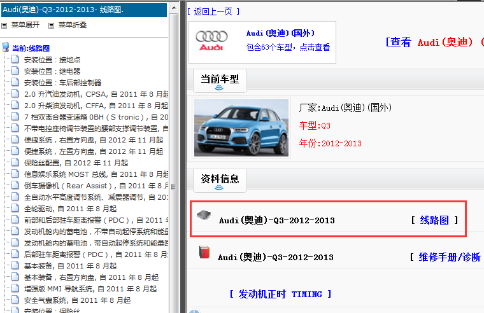Click the 年份:2012-2013 red text

click(x=330, y=143)
